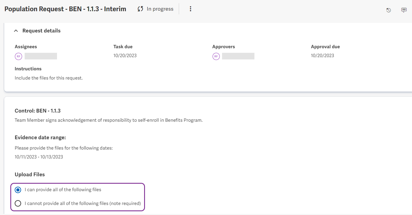This screenshot has height=215, width=412.
Task: Select the assignee name field
Action: (x=41, y=56)
